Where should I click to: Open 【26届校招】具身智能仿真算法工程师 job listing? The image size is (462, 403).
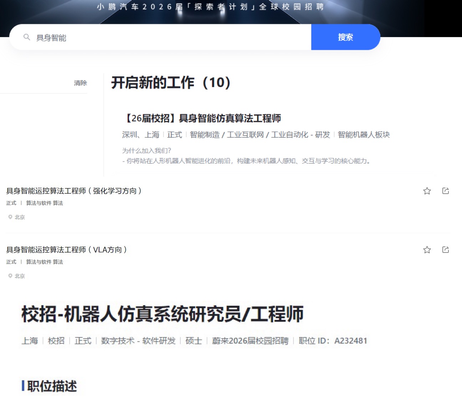(202, 118)
